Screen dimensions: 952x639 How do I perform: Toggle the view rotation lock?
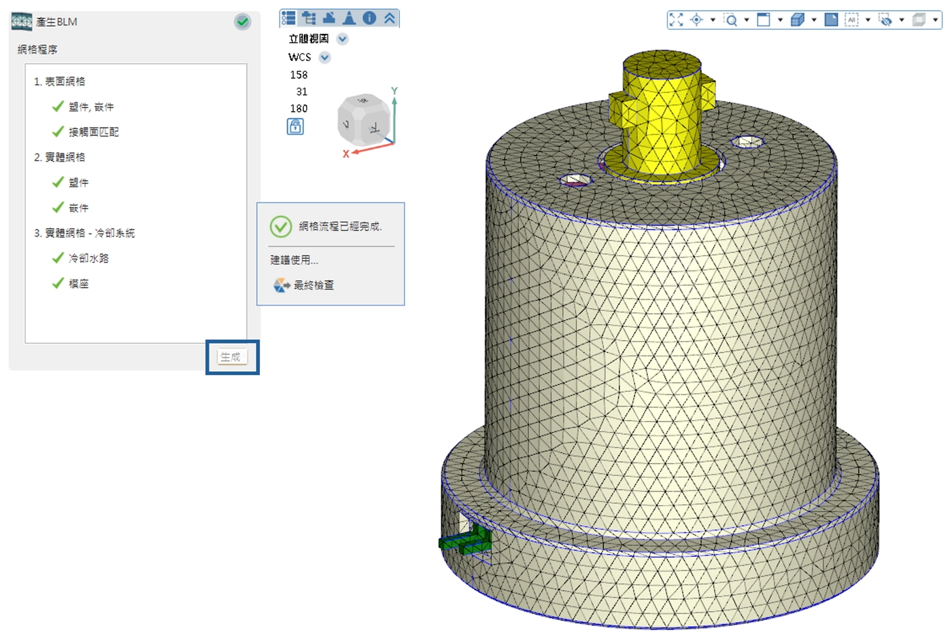pyautogui.click(x=295, y=127)
